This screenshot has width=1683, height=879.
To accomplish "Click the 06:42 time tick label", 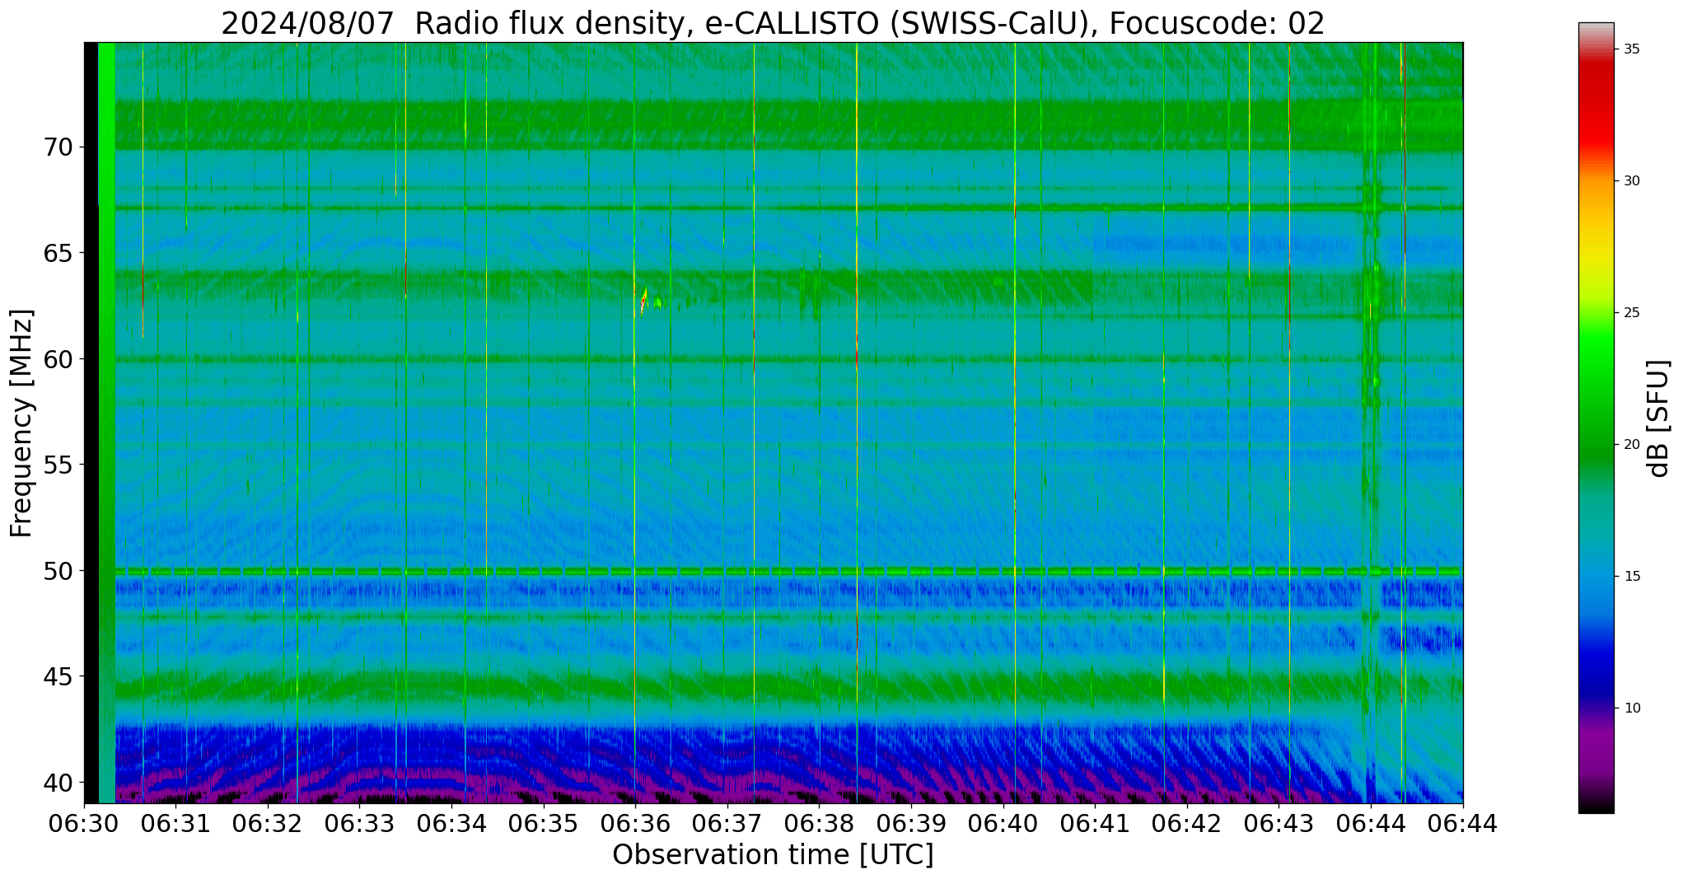I will [x=1186, y=823].
